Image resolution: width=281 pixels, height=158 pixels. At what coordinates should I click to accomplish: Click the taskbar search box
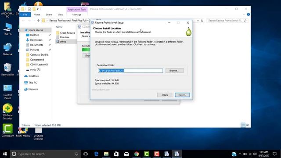(x=45, y=154)
